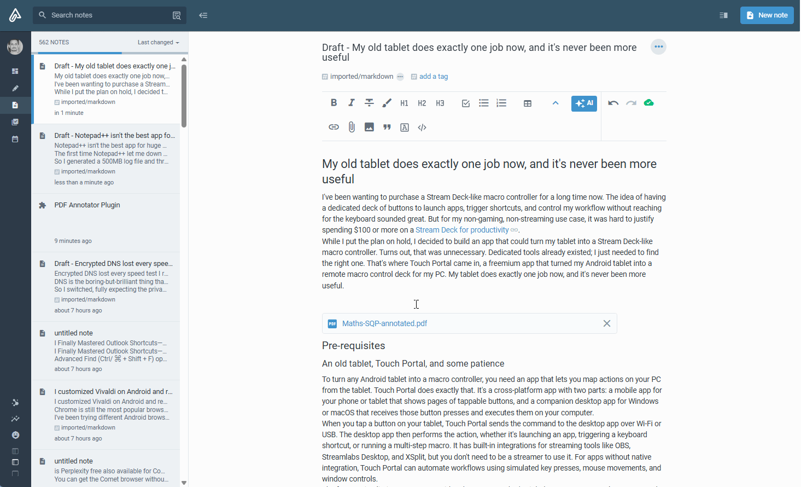Toggle strikethrough formatting
This screenshot has height=487, width=801.
[x=370, y=103]
